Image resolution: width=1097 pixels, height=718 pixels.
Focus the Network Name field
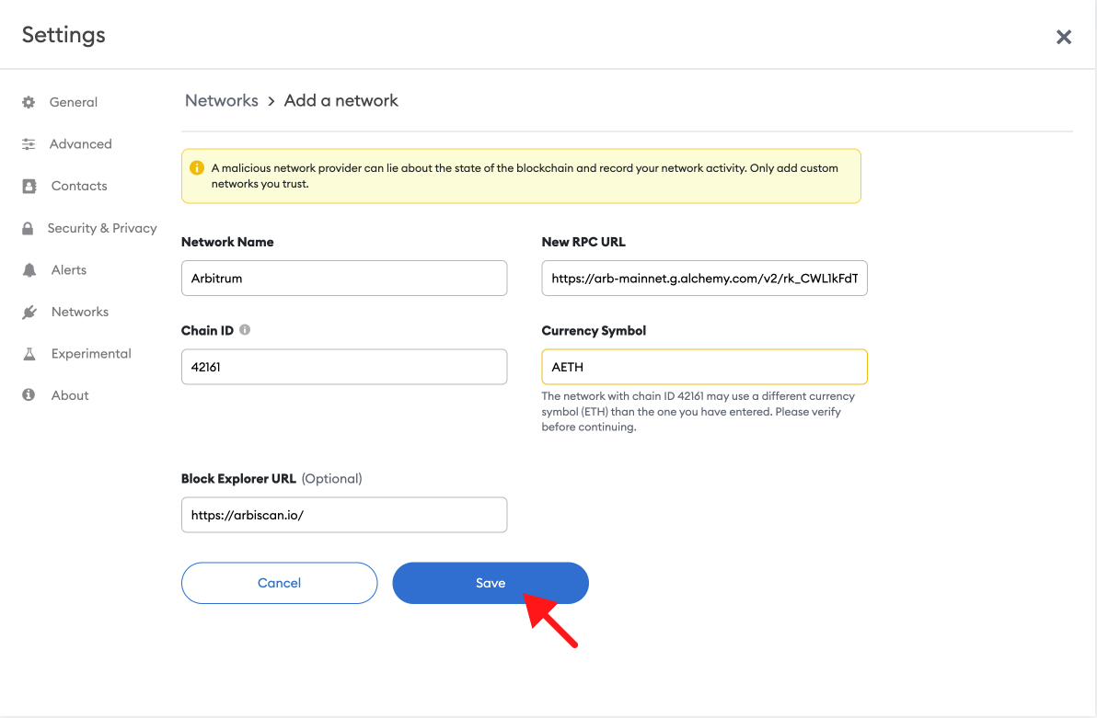pyautogui.click(x=344, y=279)
